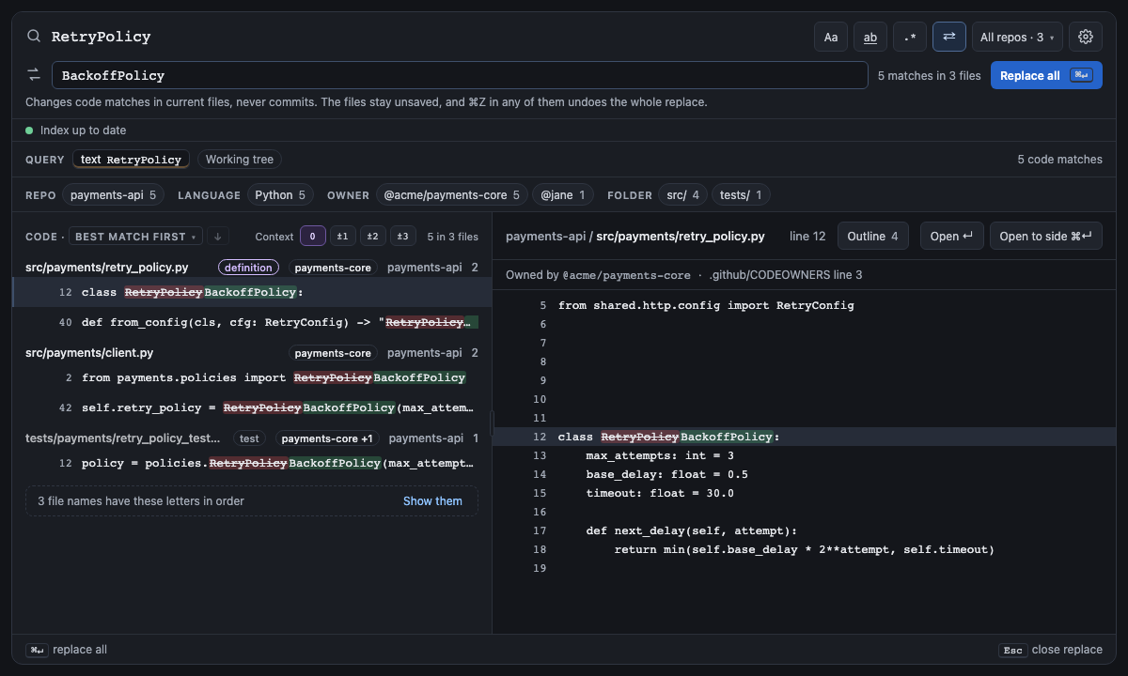Viewport: 1128px width, 676px height.
Task: Click the replace all shortcut hint in footer
Action: pyautogui.click(x=67, y=650)
